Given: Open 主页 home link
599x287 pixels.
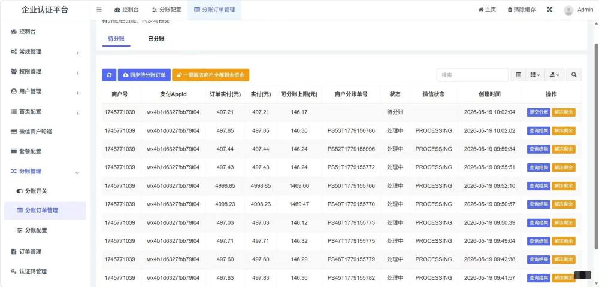Looking at the screenshot, I should [x=487, y=10].
